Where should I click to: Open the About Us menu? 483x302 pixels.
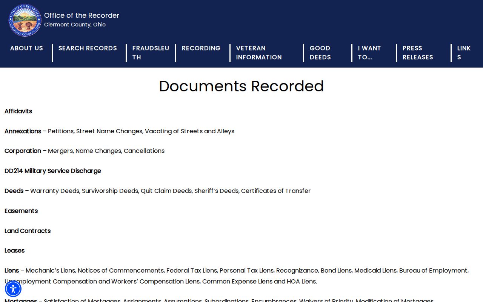(x=26, y=48)
